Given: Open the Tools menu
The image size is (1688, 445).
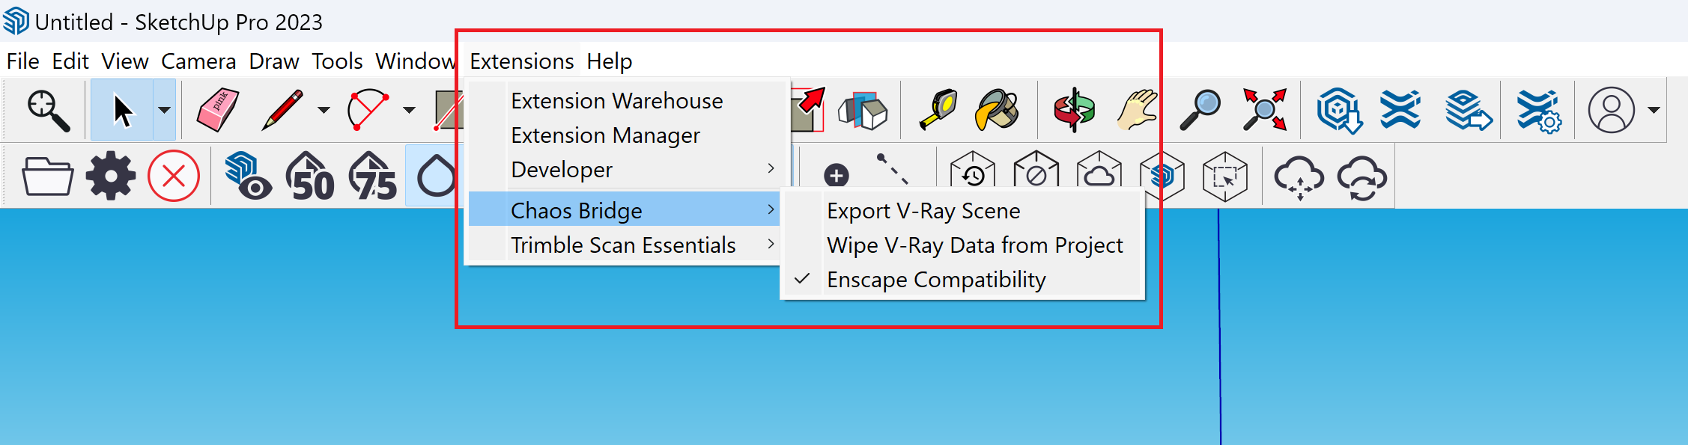Looking at the screenshot, I should (x=337, y=61).
